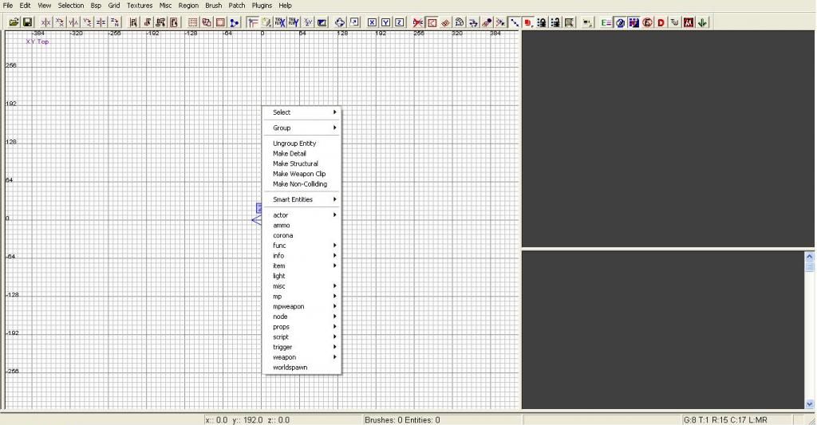Click the free rotate circular arrows icon
The height and width of the screenshot is (425, 817).
[x=340, y=22]
